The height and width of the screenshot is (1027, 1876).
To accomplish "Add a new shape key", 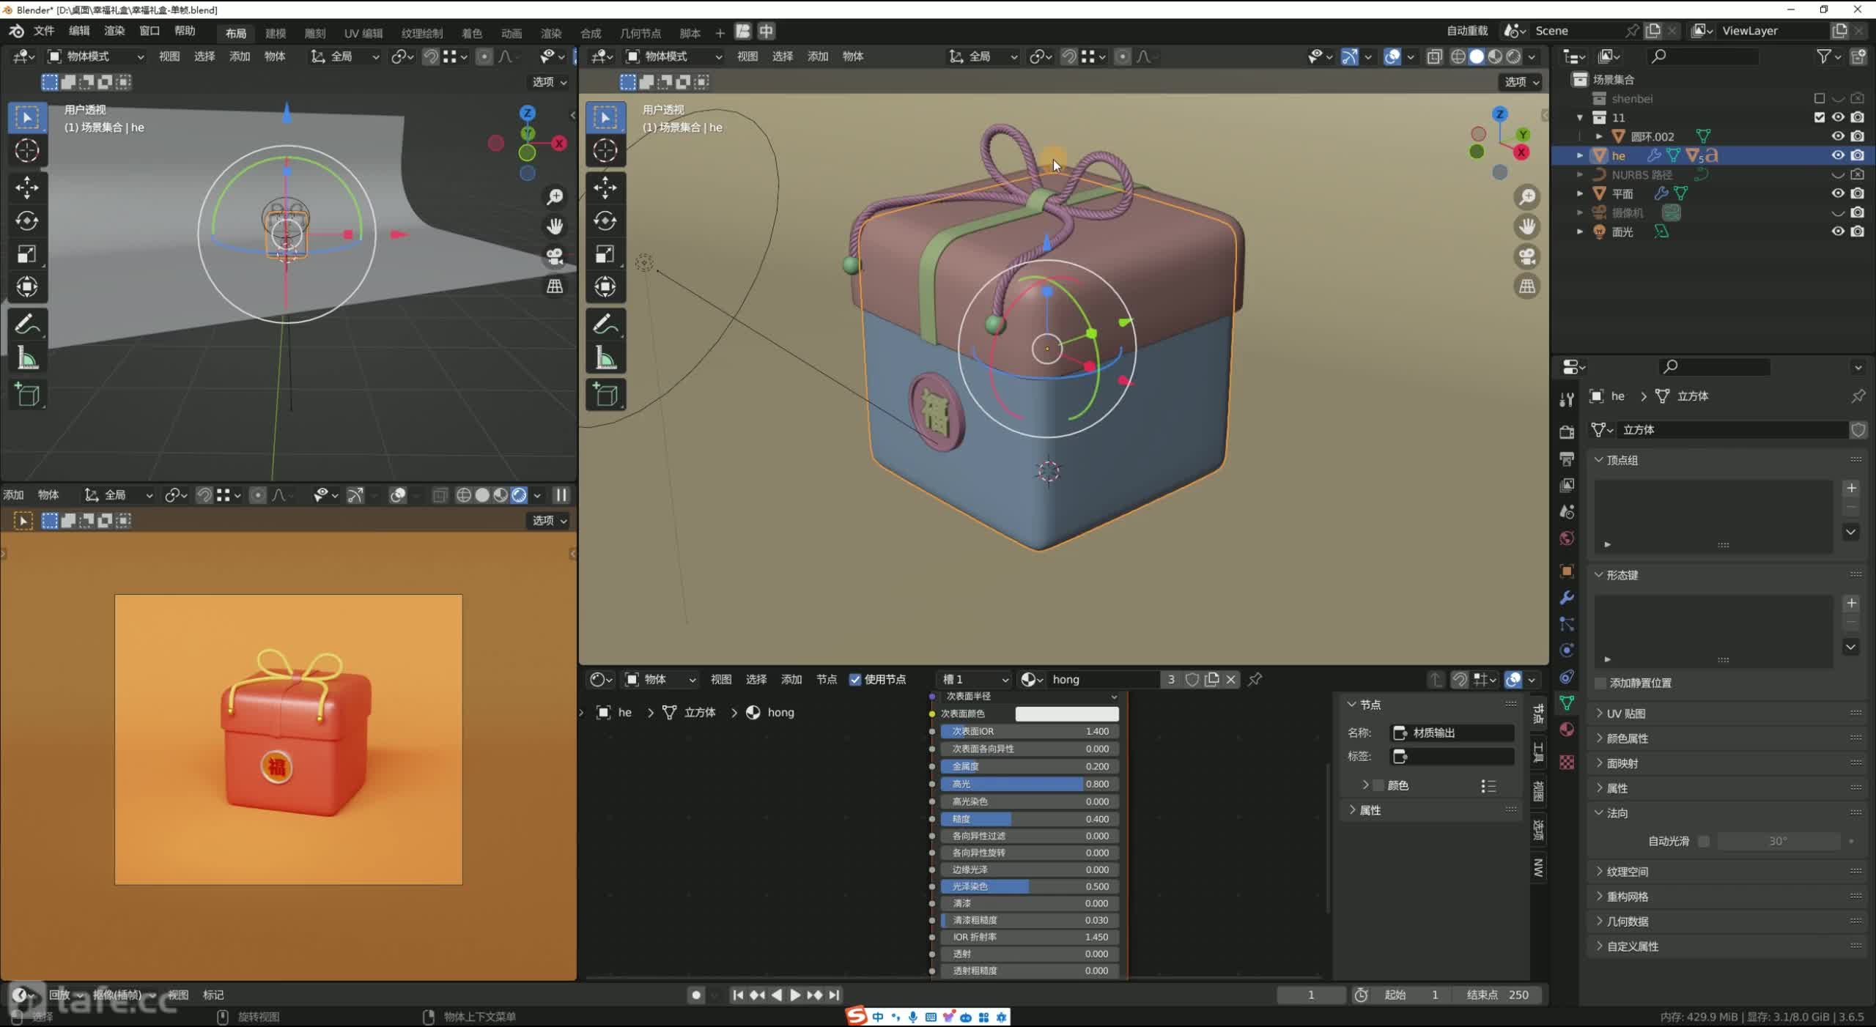I will pos(1851,603).
